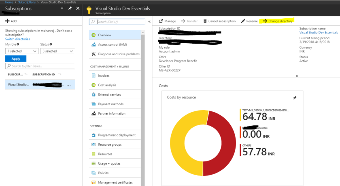The image size is (340, 186).
Task: Sort by Subscription name column header
Action: pyautogui.click(x=15, y=75)
